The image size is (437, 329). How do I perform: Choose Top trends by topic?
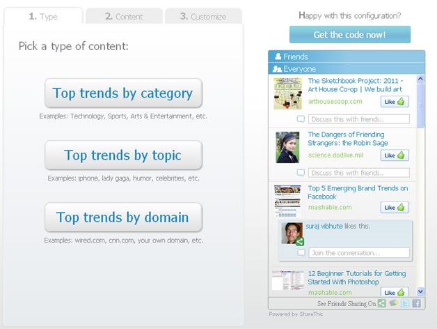tap(123, 155)
